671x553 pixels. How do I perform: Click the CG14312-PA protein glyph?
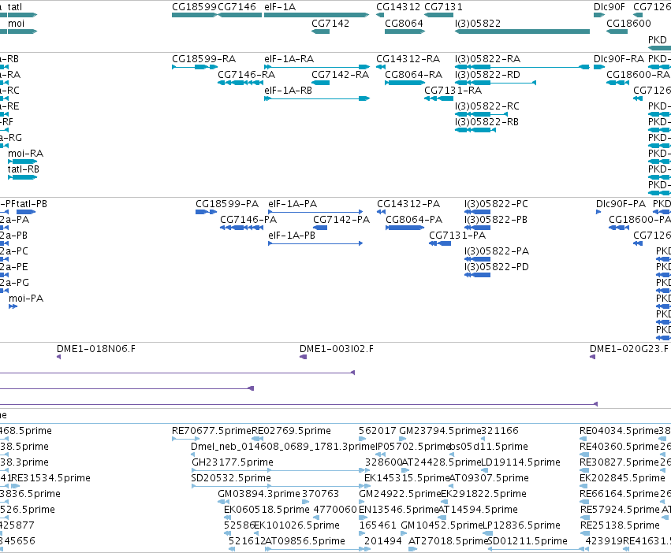coord(382,212)
